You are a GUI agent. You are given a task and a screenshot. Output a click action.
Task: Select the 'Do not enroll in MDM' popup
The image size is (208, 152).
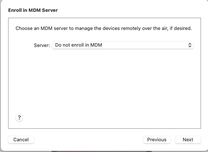point(123,45)
